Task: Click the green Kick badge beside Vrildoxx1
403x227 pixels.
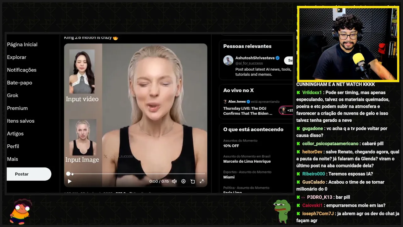Action: coord(298,92)
